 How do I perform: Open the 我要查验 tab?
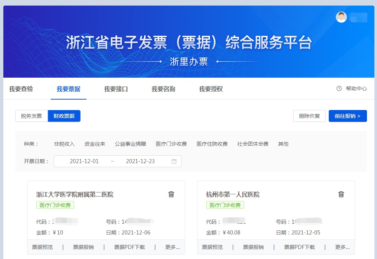[x=21, y=89]
